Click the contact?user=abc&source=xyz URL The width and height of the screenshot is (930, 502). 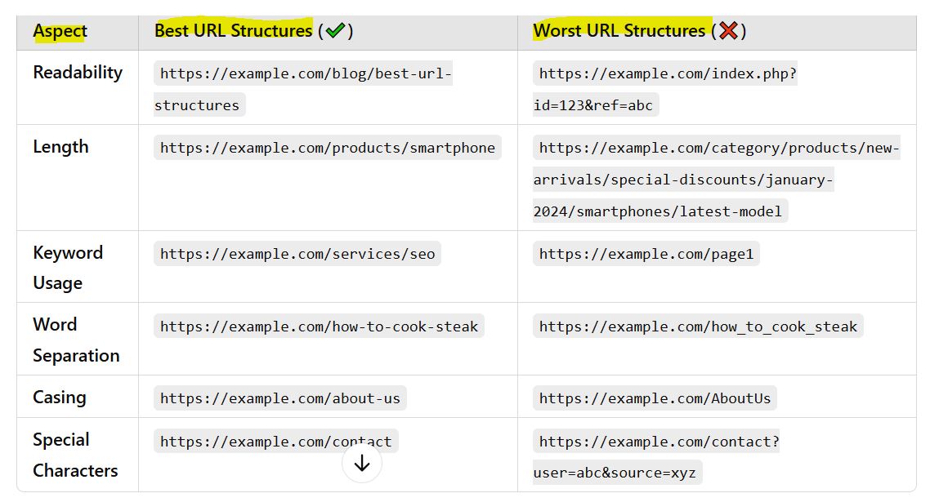click(x=656, y=457)
